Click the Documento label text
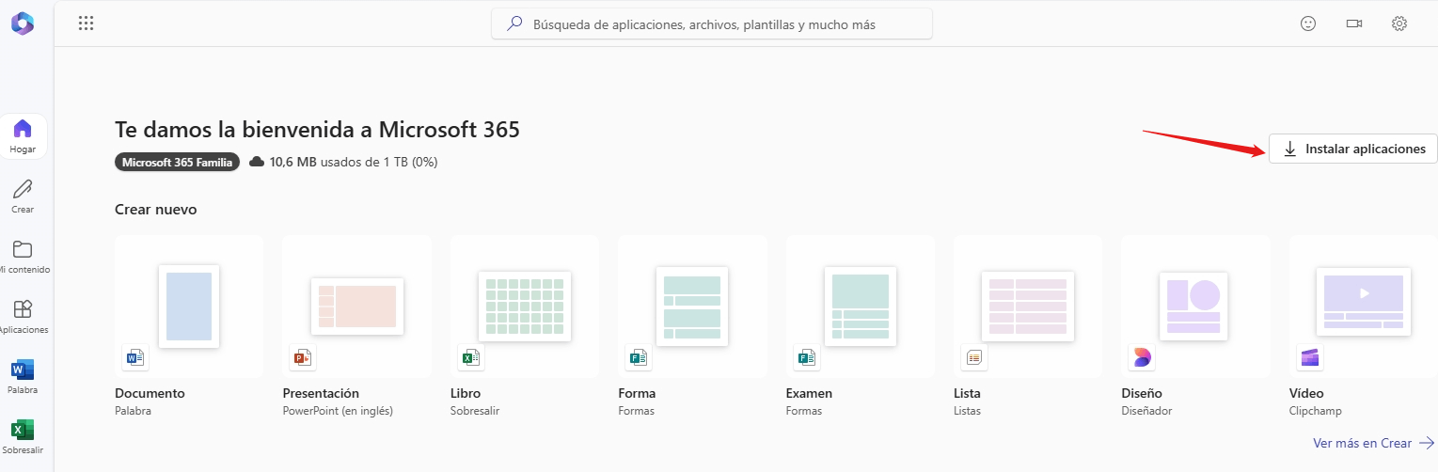1438x472 pixels. click(x=150, y=393)
